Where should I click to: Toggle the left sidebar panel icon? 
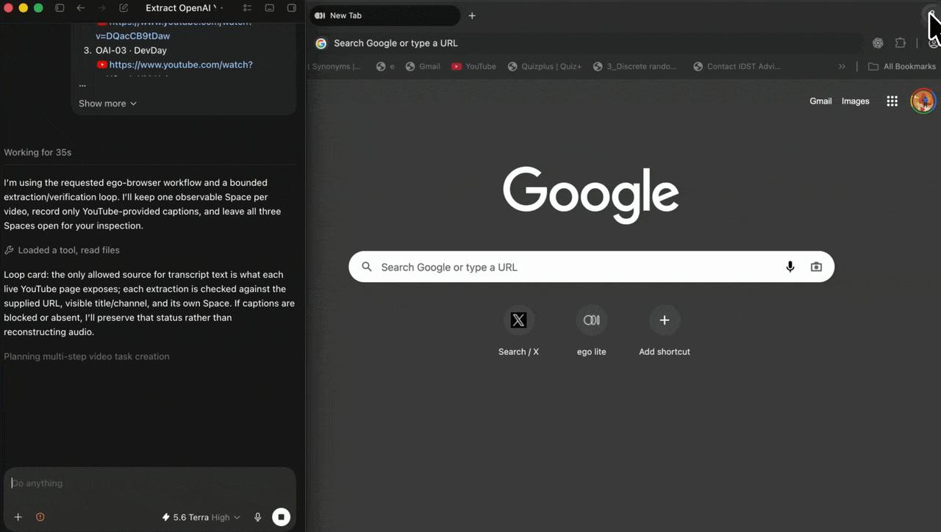60,8
